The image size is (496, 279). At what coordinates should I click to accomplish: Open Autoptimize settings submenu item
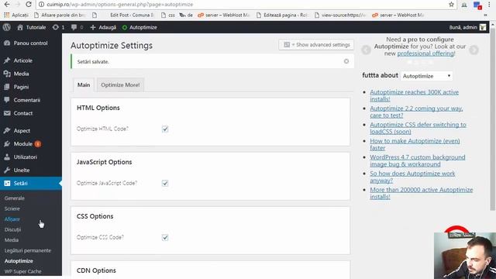(19, 260)
